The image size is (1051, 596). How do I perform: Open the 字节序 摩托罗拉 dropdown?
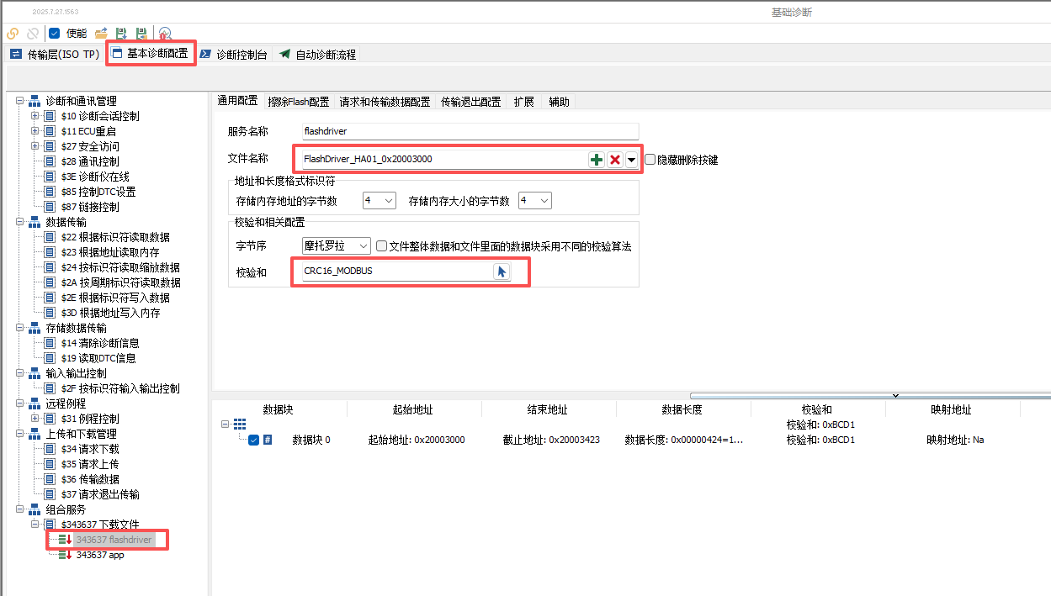[x=363, y=246]
